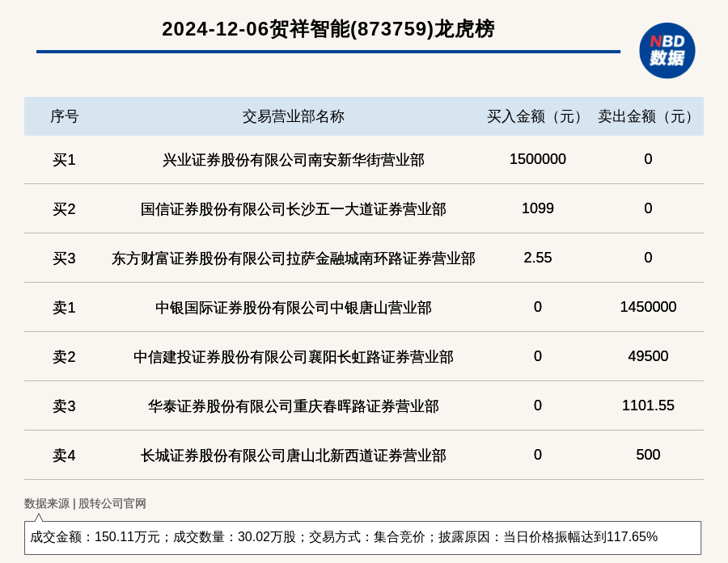Select the 卖1 row label
This screenshot has height=563, width=728.
(64, 308)
